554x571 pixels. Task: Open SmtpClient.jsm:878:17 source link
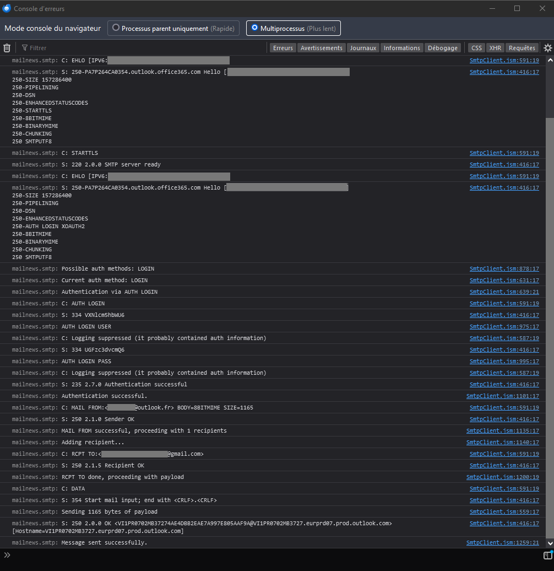pyautogui.click(x=504, y=269)
